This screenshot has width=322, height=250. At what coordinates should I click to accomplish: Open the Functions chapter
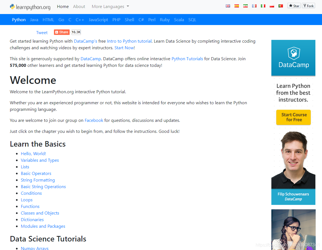[x=30, y=207]
